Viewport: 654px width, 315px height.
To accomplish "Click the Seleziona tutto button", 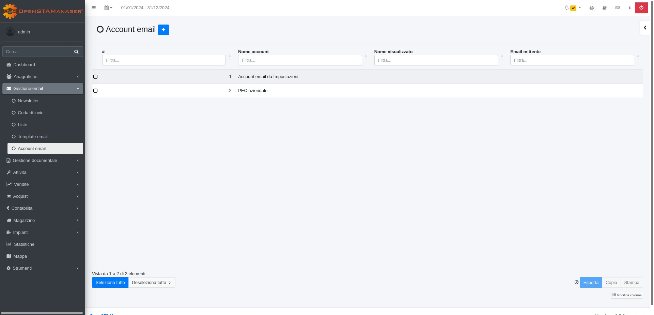I will click(110, 283).
